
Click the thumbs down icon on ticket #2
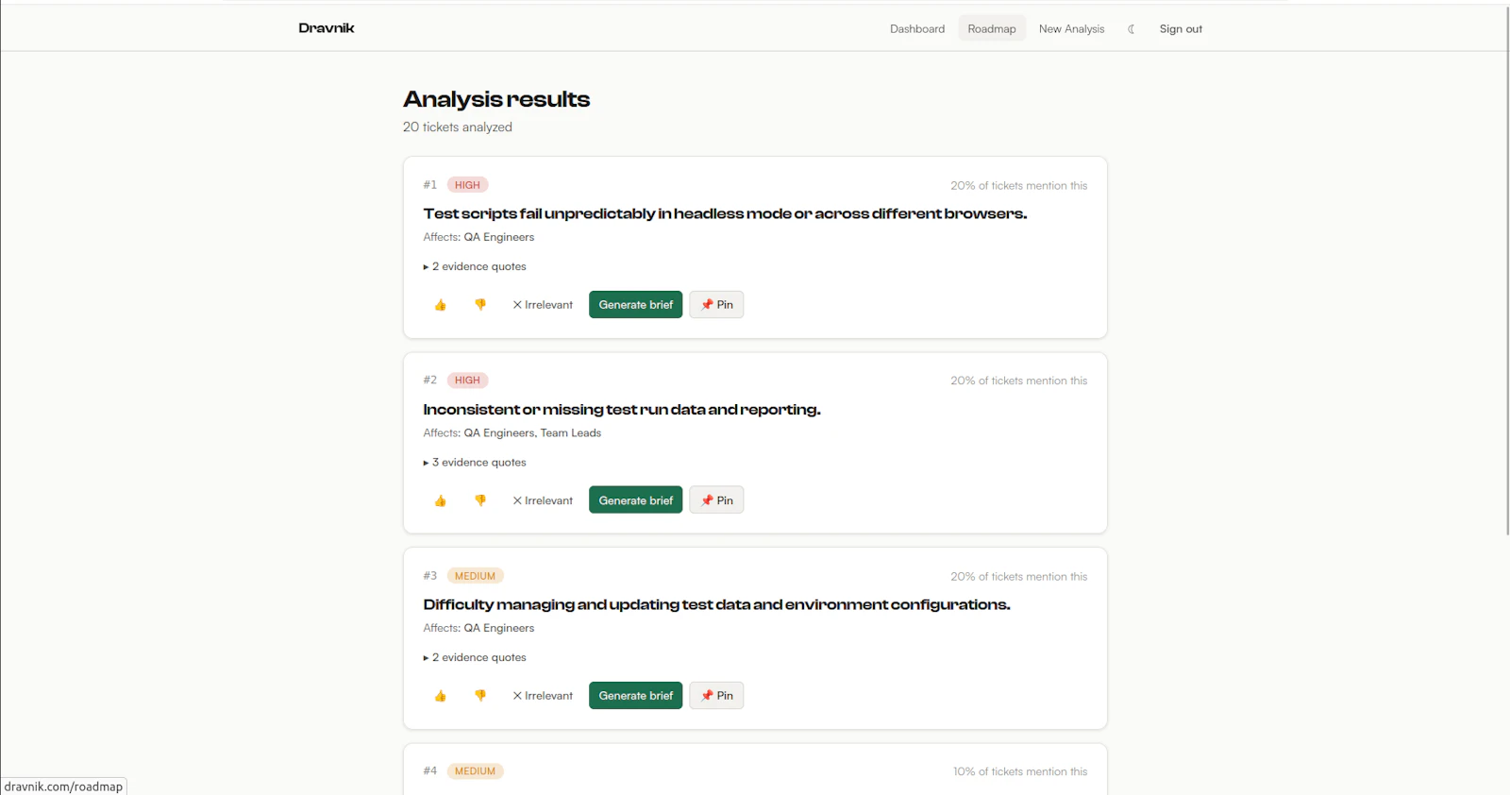click(480, 499)
